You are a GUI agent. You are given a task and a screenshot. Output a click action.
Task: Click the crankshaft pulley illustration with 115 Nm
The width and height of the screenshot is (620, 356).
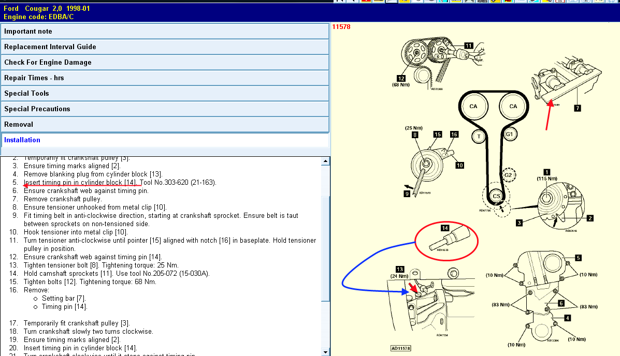(558, 204)
